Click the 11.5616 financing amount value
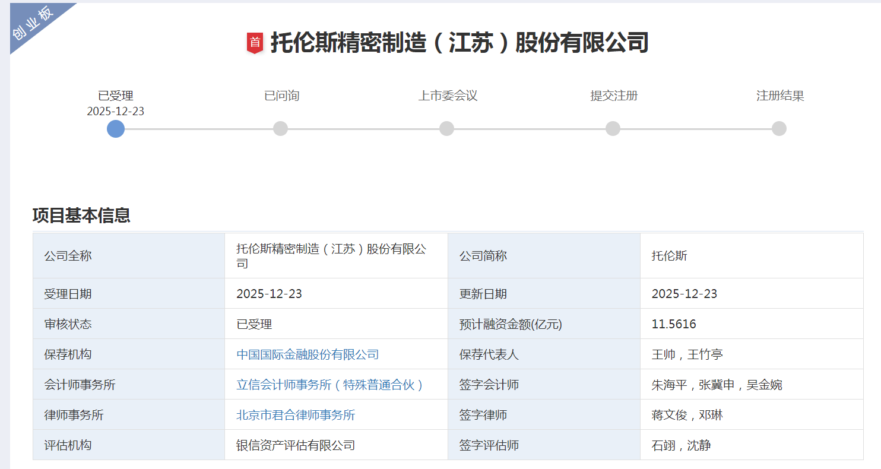This screenshot has height=469, width=881. point(674,324)
